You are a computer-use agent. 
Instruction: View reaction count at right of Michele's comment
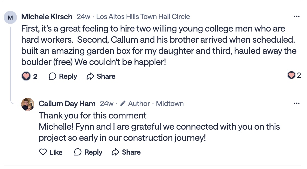pos(294,75)
